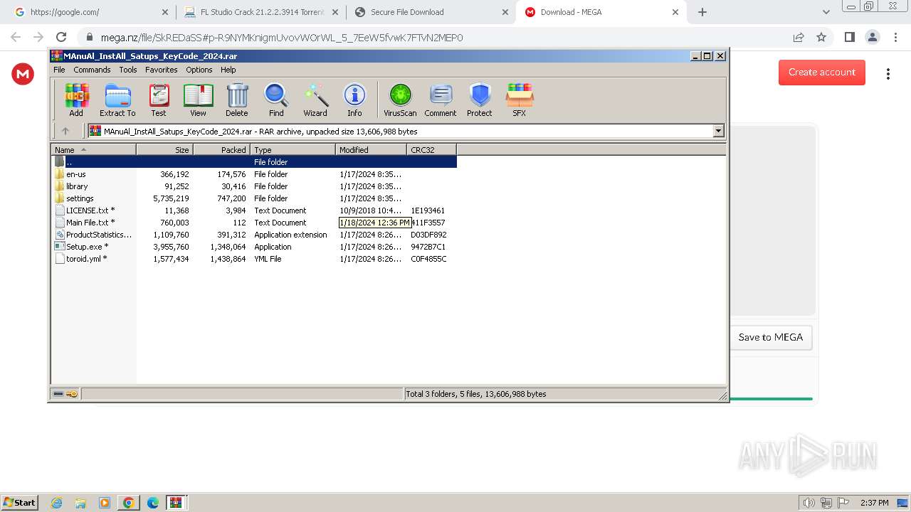Click the Test archive toolbar icon
Screen dimensions: 911x512
click(159, 100)
